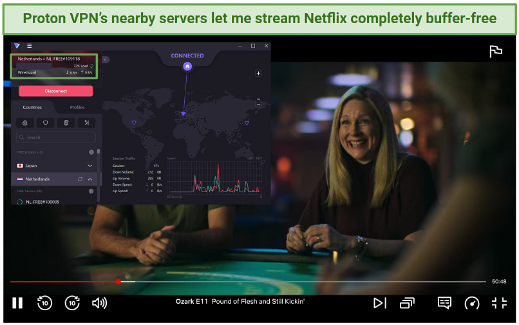This screenshot has height=325, width=519.
Task: Open the Netflix episodes list
Action: click(407, 303)
